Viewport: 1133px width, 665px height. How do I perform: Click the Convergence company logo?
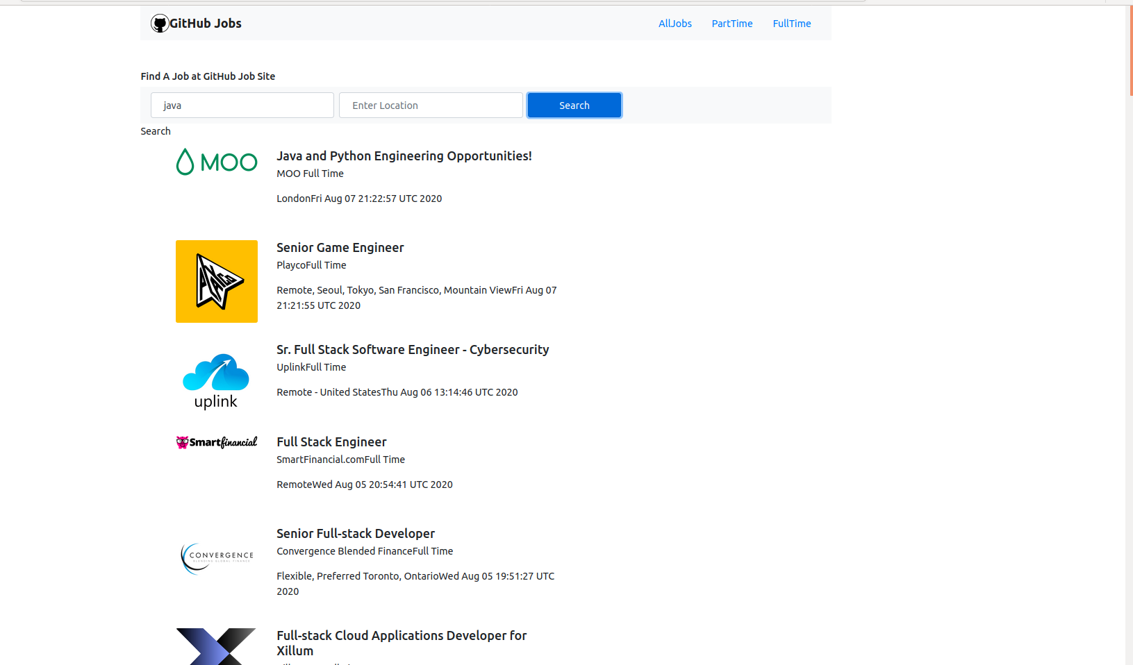[x=217, y=558]
